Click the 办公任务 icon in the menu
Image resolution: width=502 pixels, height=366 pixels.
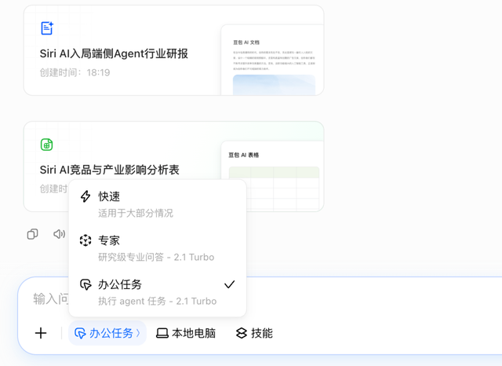point(85,284)
